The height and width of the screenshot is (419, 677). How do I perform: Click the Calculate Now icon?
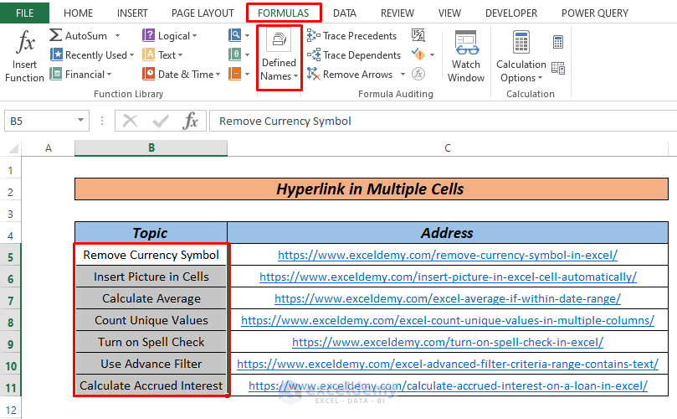(x=558, y=43)
